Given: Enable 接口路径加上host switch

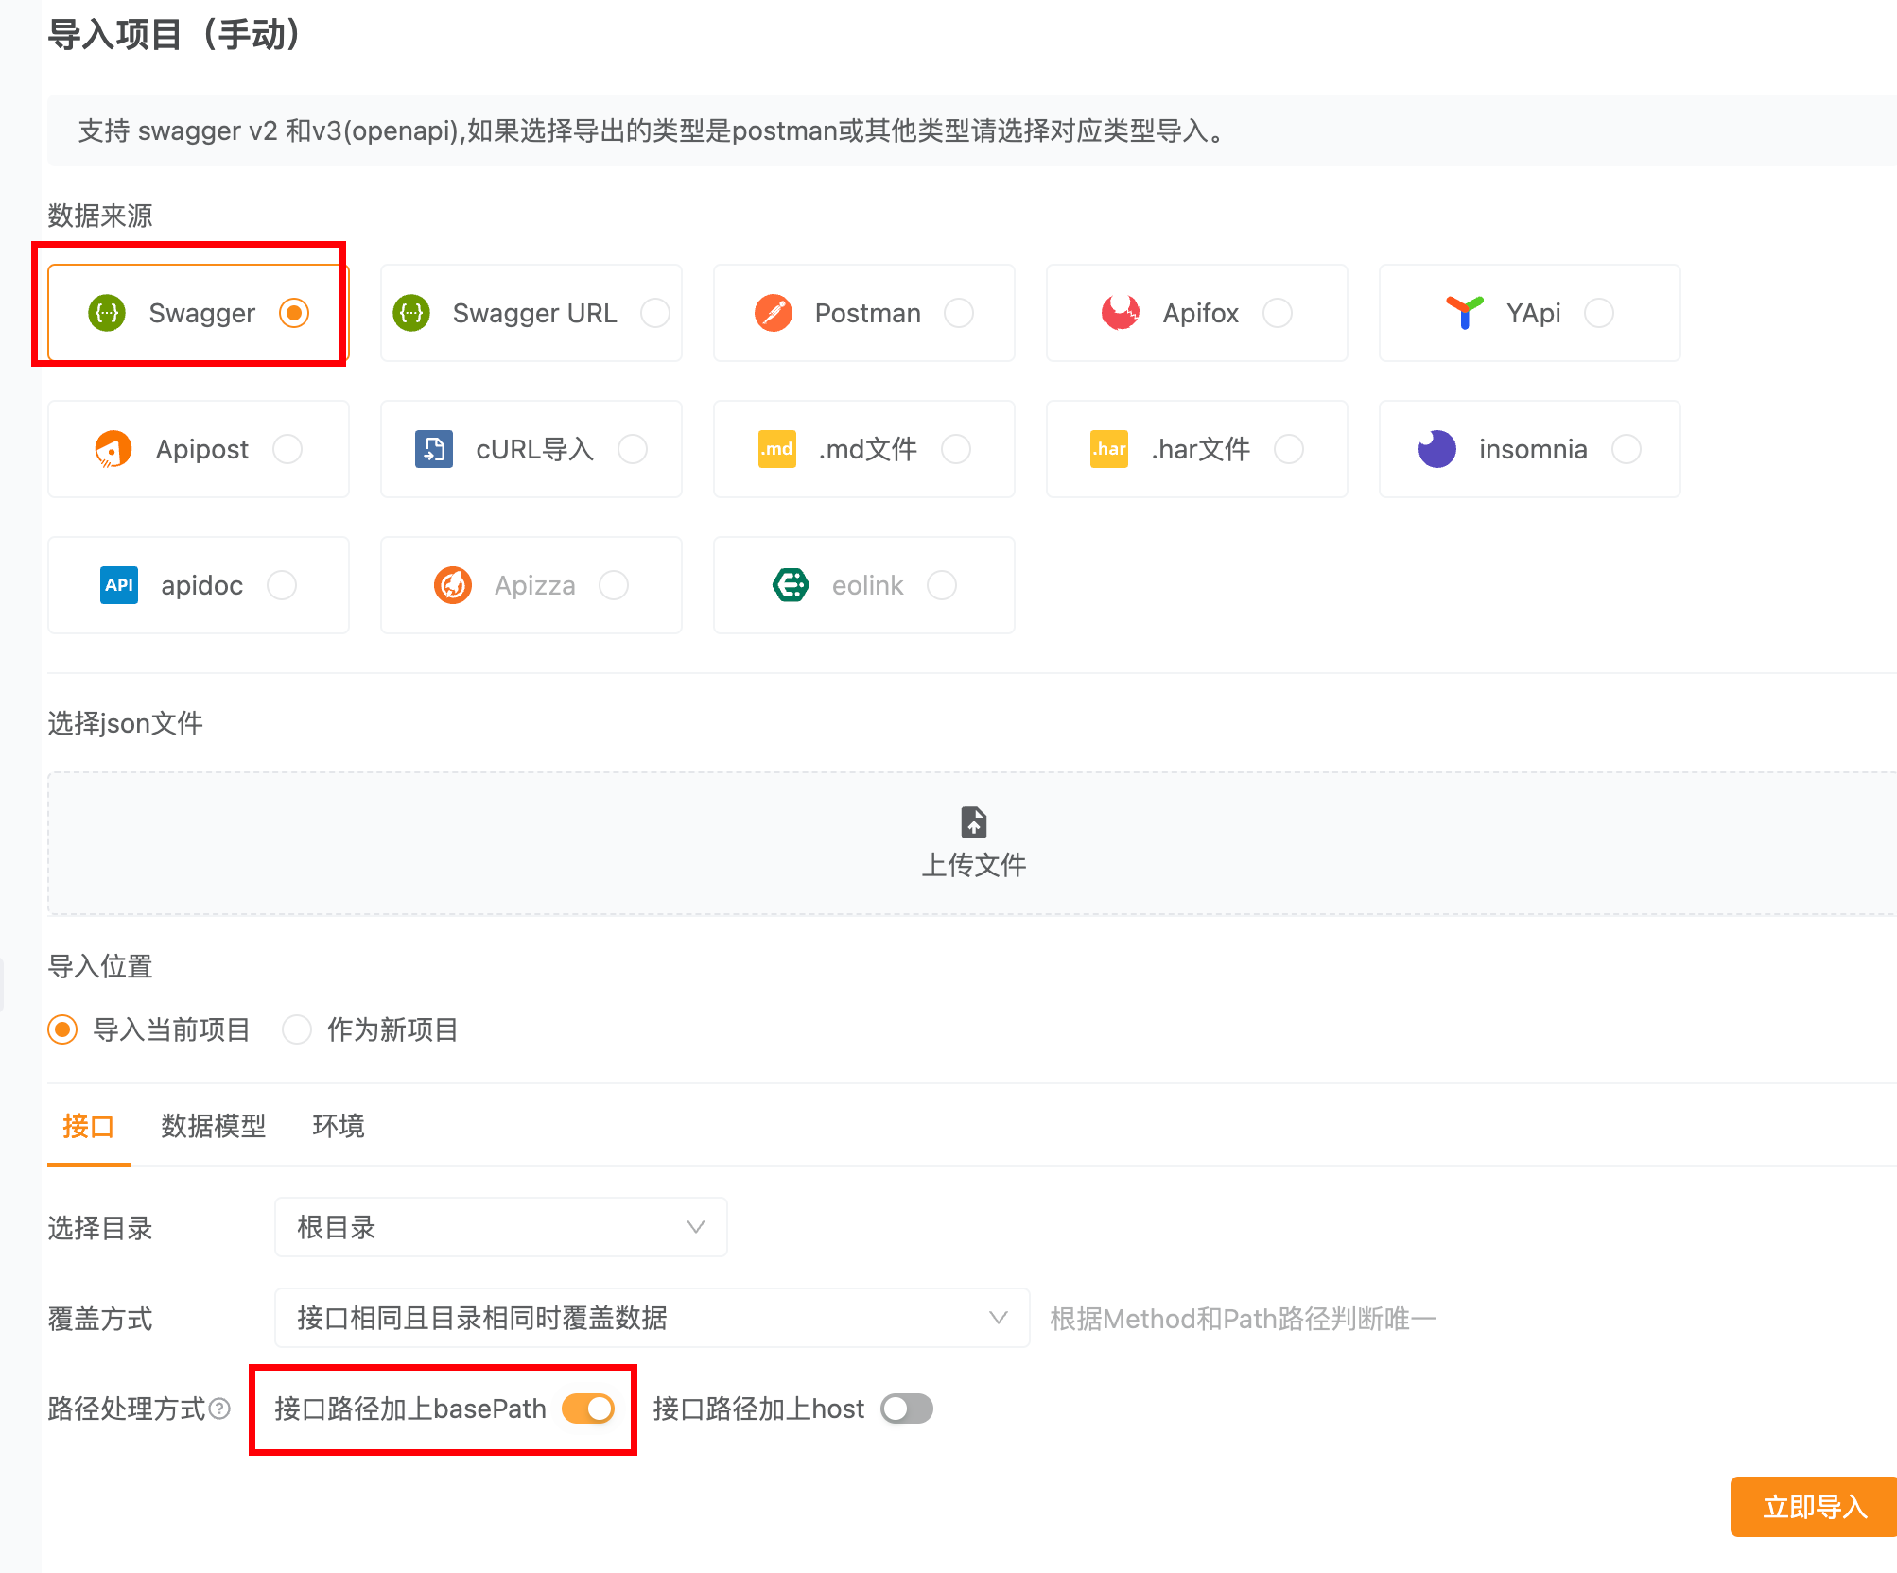Looking at the screenshot, I should (x=907, y=1409).
